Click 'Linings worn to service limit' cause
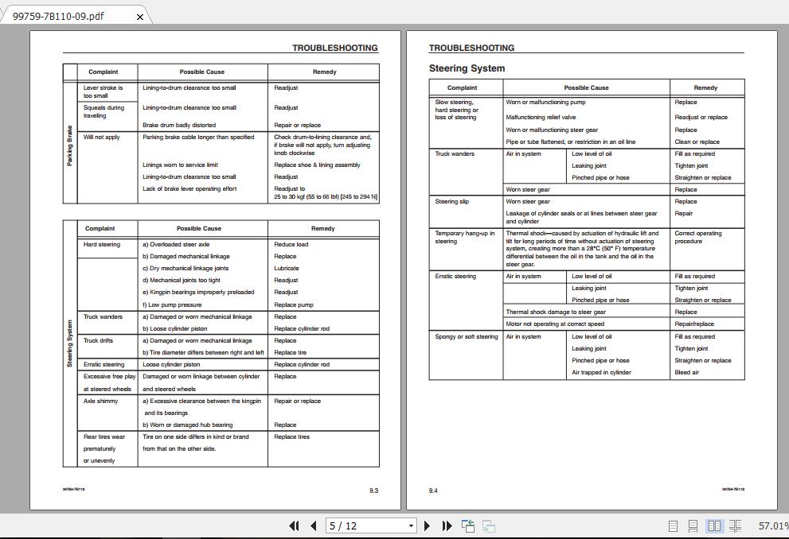The height and width of the screenshot is (539, 789). click(180, 165)
